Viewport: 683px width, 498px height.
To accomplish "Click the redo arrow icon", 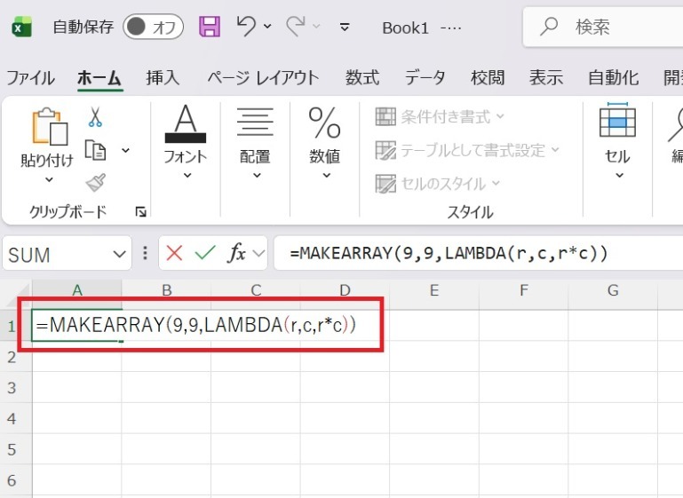I will click(296, 26).
